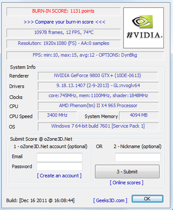Screen dimensions: 173x210
Task: Click the Build date text Dec 16 2011
Action: point(41,200)
